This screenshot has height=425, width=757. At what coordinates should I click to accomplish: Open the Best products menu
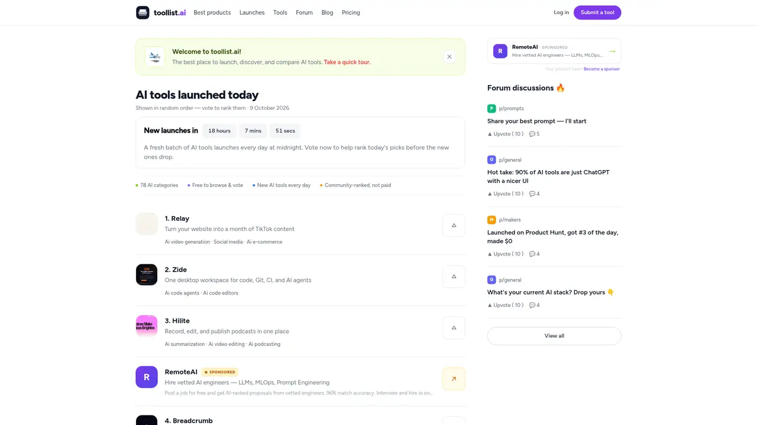212,12
